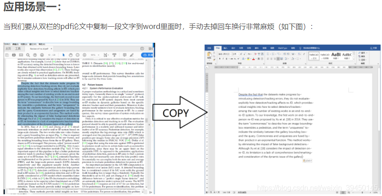
Task: Open the font name dropdown in Word
Action: click(x=231, y=54)
